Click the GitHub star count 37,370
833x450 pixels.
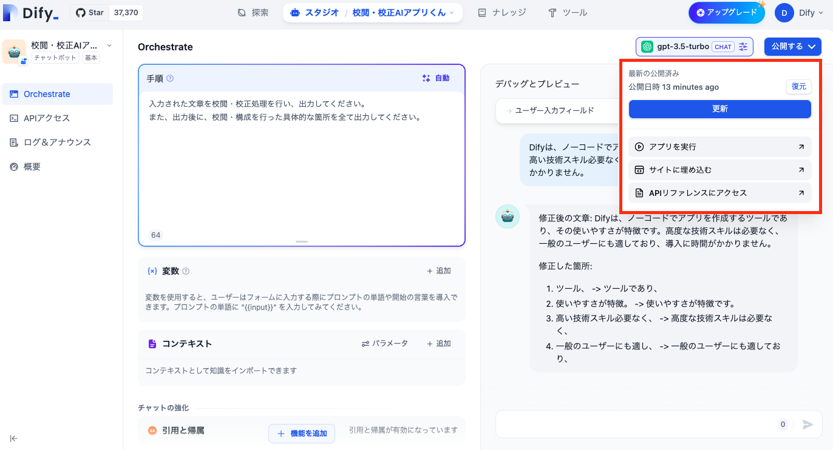125,12
